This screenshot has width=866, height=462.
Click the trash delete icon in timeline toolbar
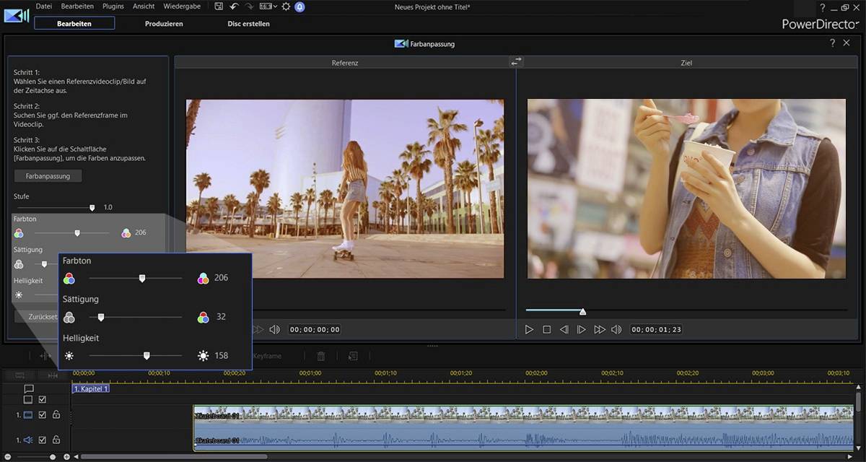point(321,356)
